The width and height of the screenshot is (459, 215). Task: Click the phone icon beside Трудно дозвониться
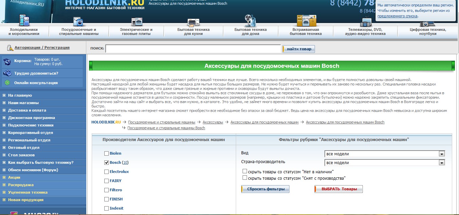pos(7,73)
